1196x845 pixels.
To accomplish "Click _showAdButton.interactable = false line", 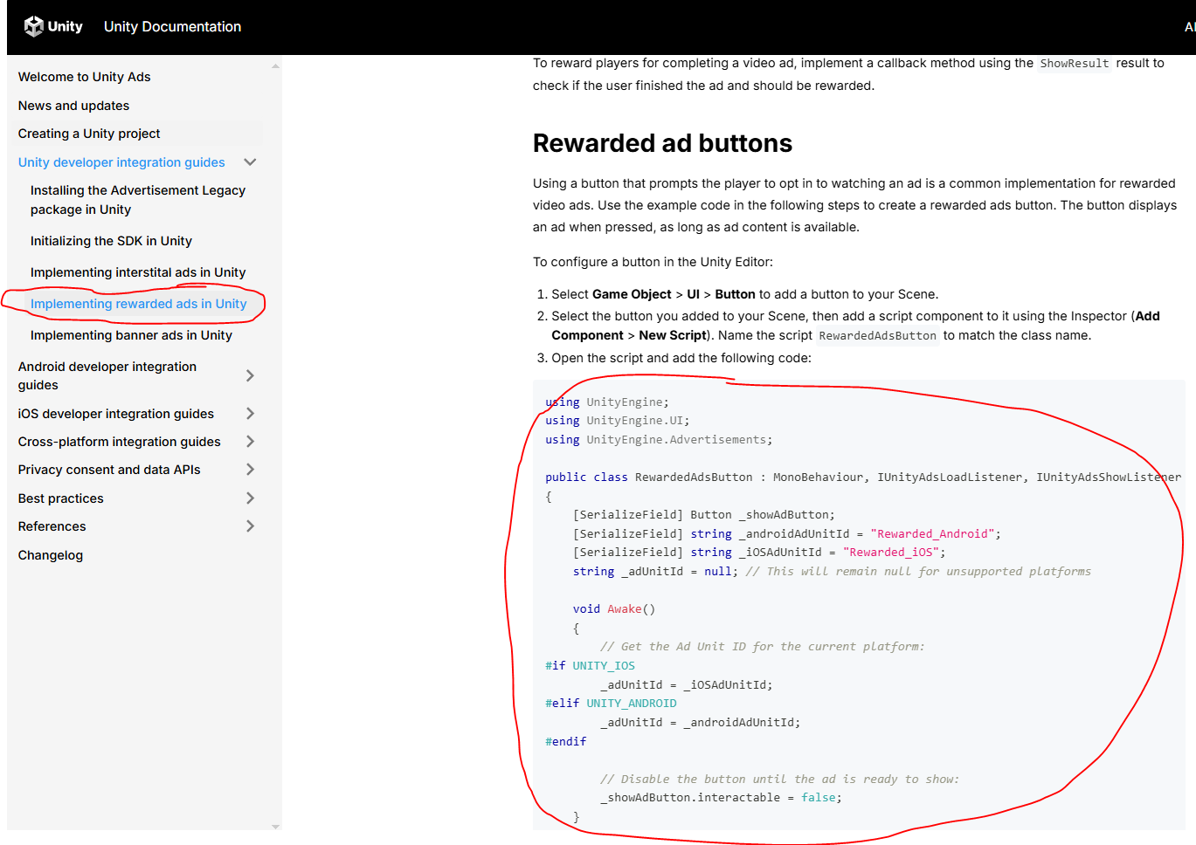I will (721, 798).
